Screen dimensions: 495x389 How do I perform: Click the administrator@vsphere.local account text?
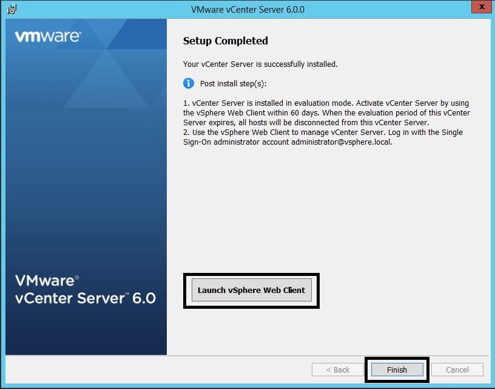pos(342,142)
